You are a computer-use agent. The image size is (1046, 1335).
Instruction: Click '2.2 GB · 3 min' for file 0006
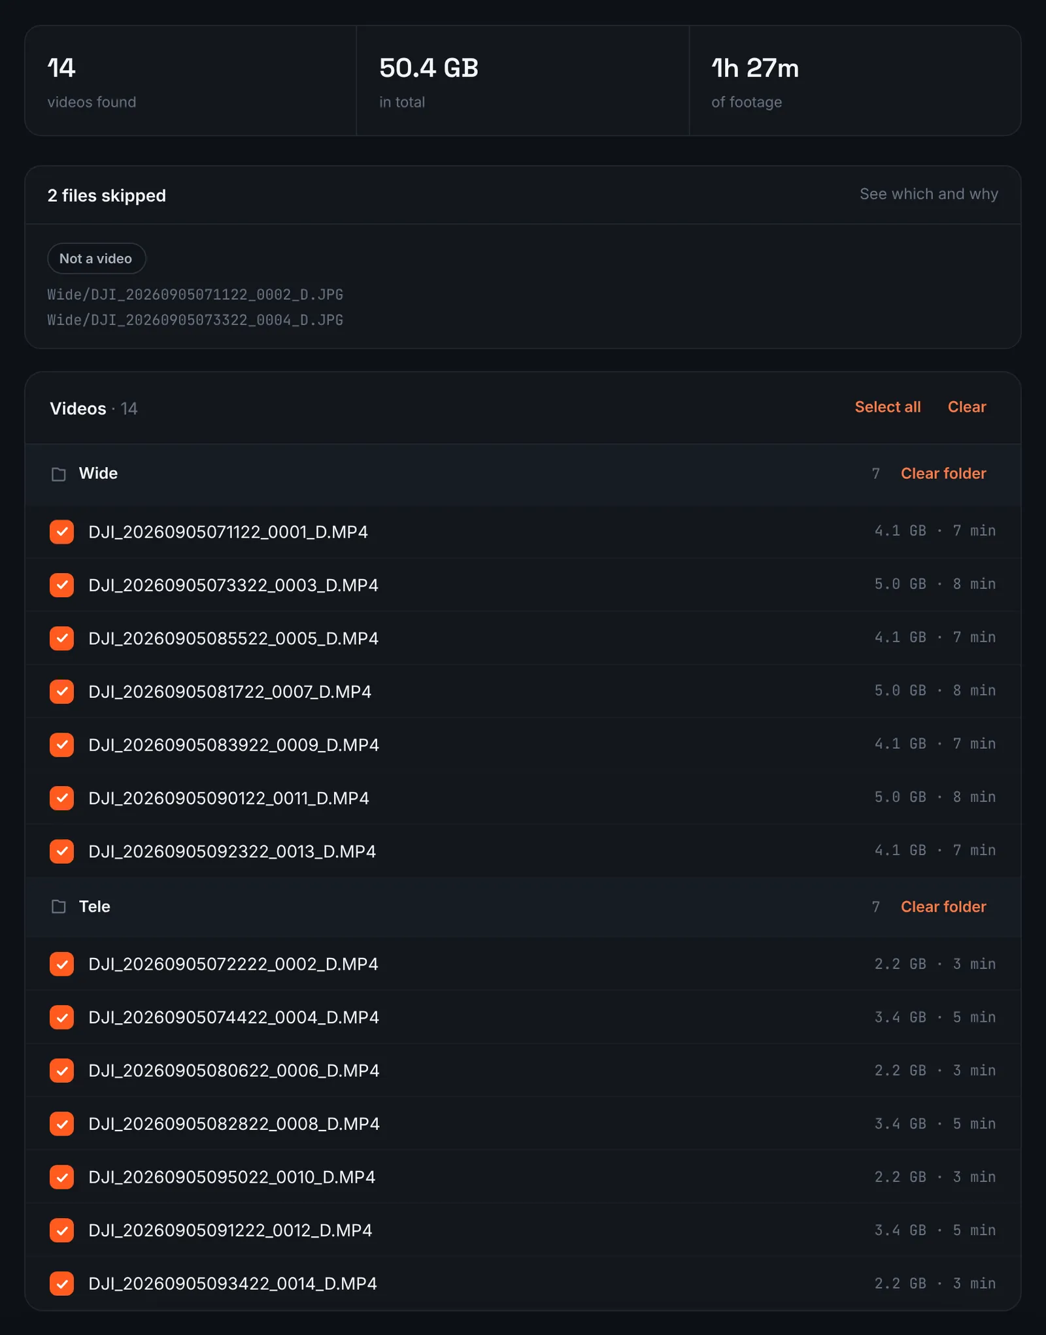tap(935, 1070)
